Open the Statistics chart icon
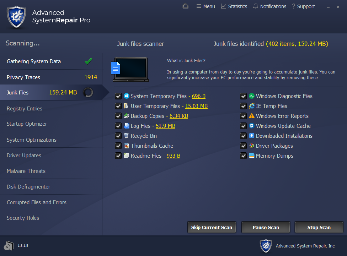347x256 pixels. [223, 6]
